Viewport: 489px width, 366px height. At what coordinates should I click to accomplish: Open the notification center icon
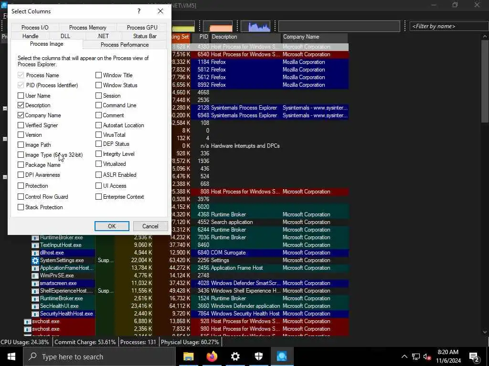coord(474,357)
